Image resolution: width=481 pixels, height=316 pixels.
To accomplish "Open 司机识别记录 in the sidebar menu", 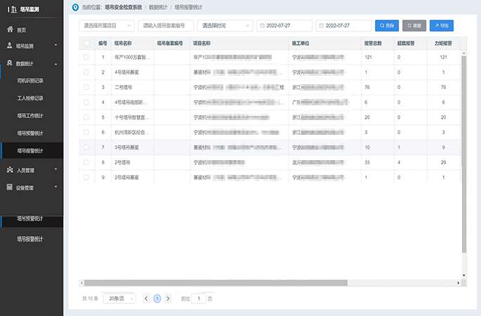I will click(29, 81).
